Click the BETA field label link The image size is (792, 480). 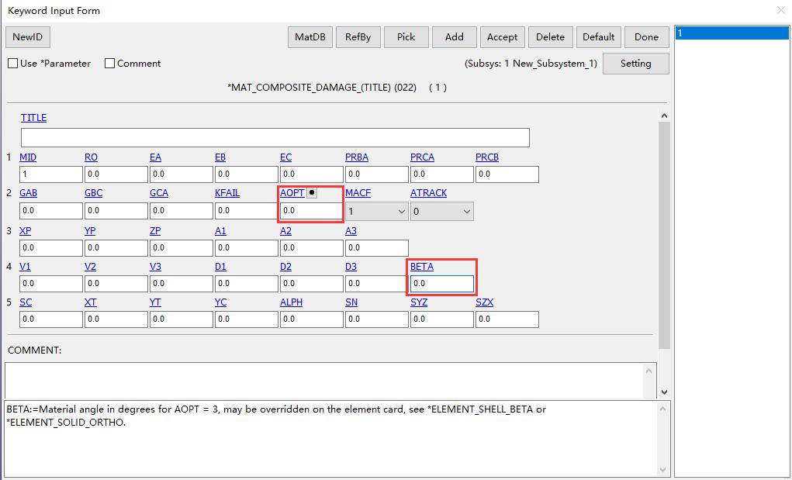422,267
